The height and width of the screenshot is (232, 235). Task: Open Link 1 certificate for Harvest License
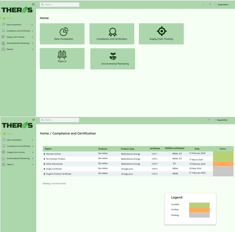click(154, 154)
